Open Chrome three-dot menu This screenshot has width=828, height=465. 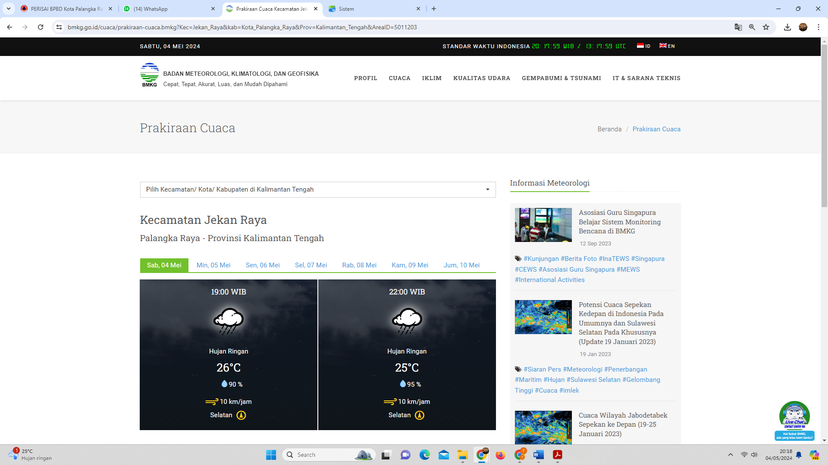(x=819, y=27)
